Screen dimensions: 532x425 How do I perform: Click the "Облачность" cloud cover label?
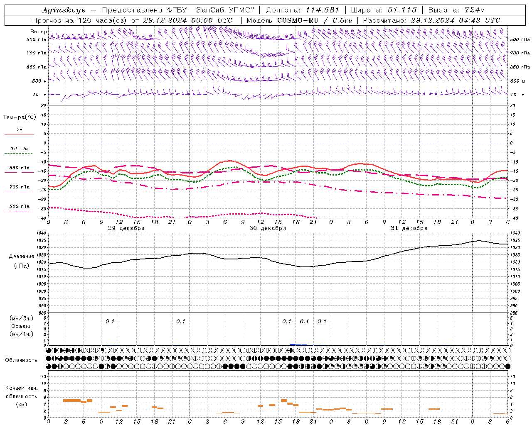(21, 360)
